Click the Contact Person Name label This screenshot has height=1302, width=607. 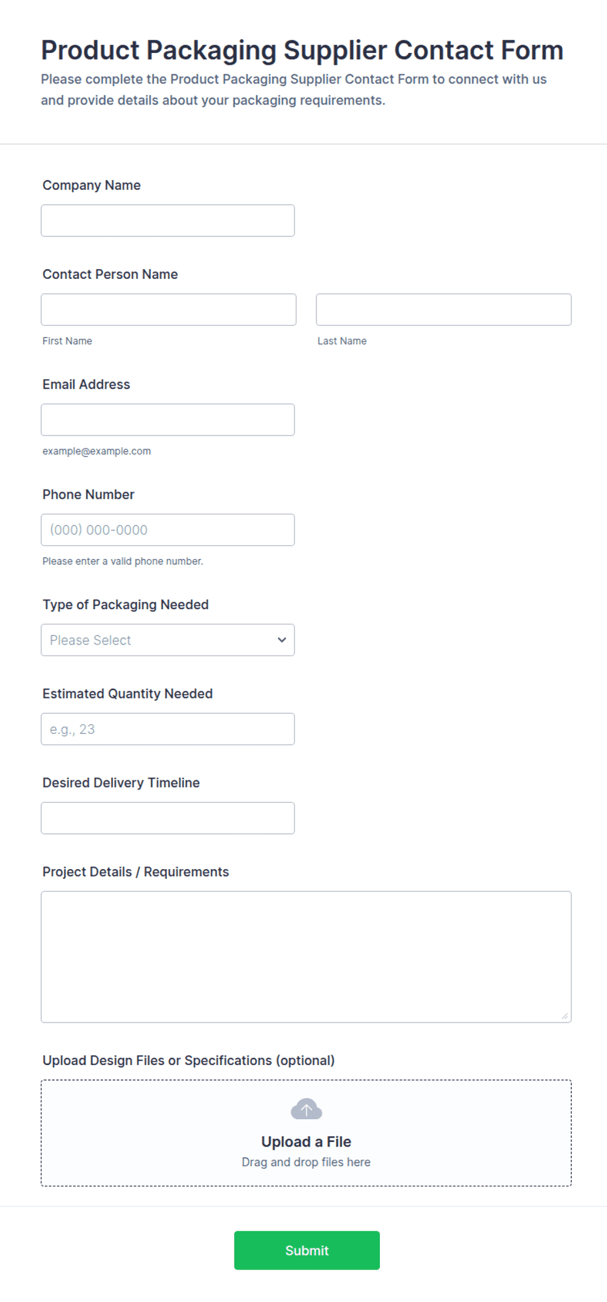pyautogui.click(x=110, y=274)
